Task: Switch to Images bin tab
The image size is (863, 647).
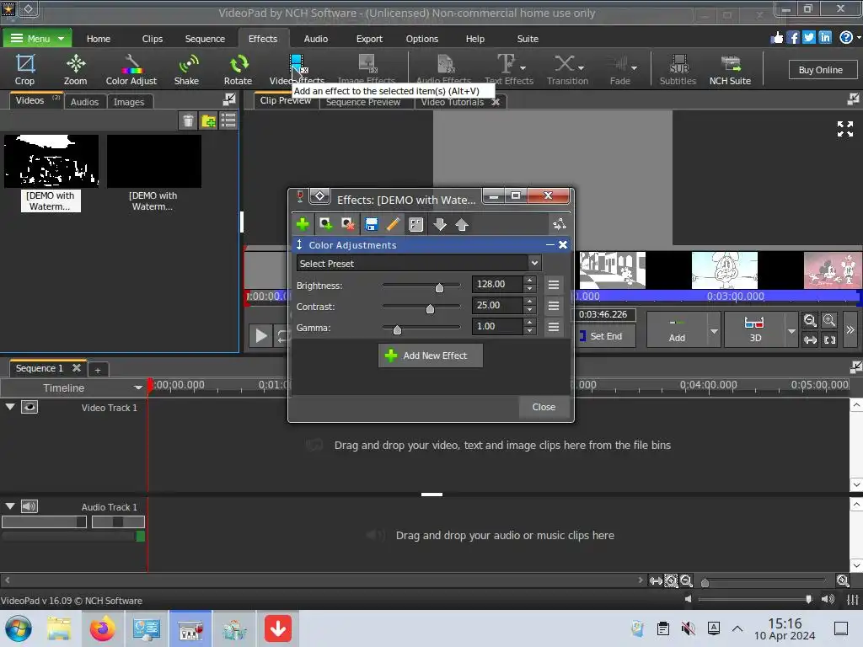Action: click(x=129, y=102)
